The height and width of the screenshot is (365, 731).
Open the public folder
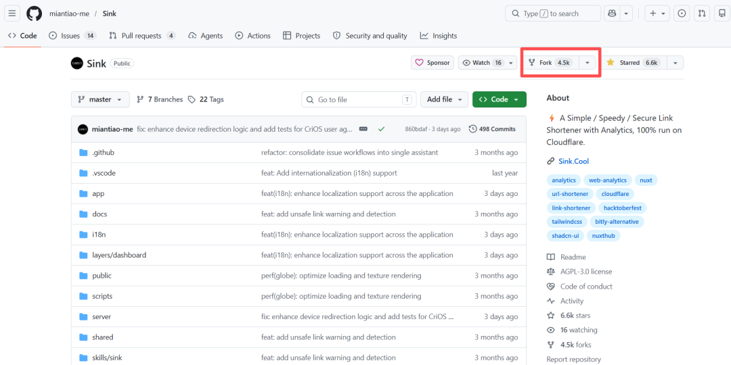pos(102,276)
